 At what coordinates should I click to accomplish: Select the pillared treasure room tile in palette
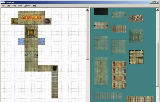119,75
